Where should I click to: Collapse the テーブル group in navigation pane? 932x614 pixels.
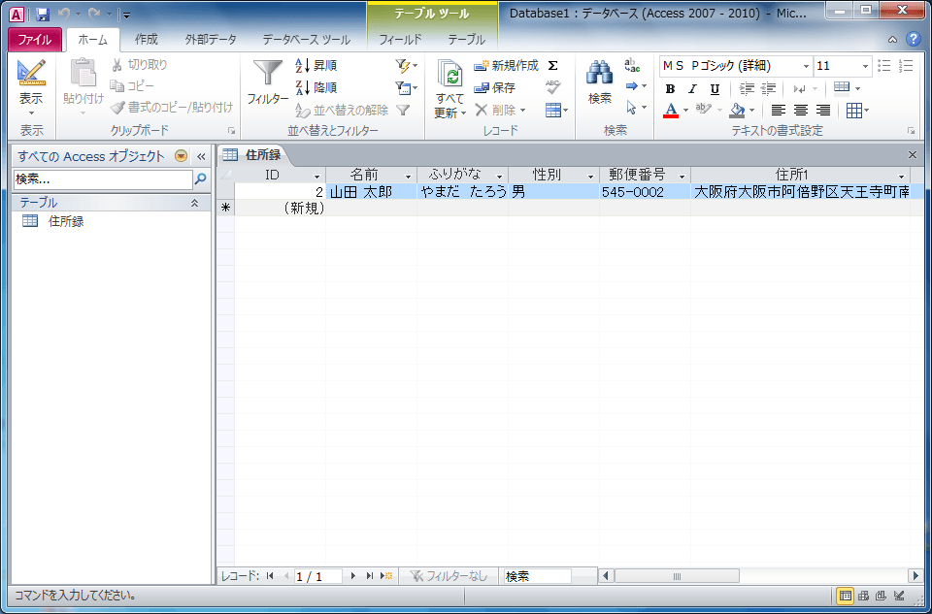(194, 203)
